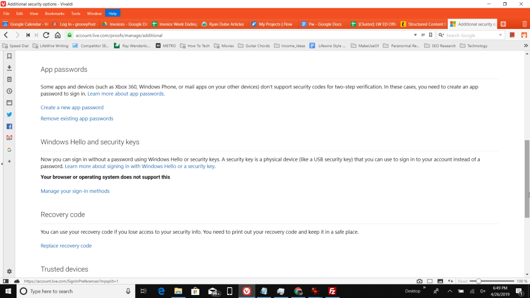
Task: Expand the taskbar Desktop toolbar chevron
Action: tap(424, 288)
